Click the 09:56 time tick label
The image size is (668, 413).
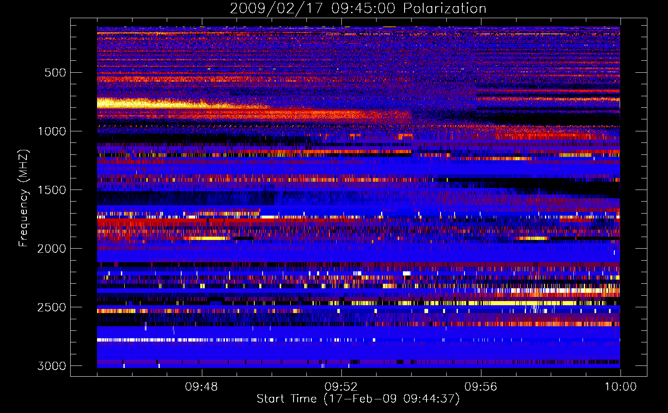pos(481,387)
